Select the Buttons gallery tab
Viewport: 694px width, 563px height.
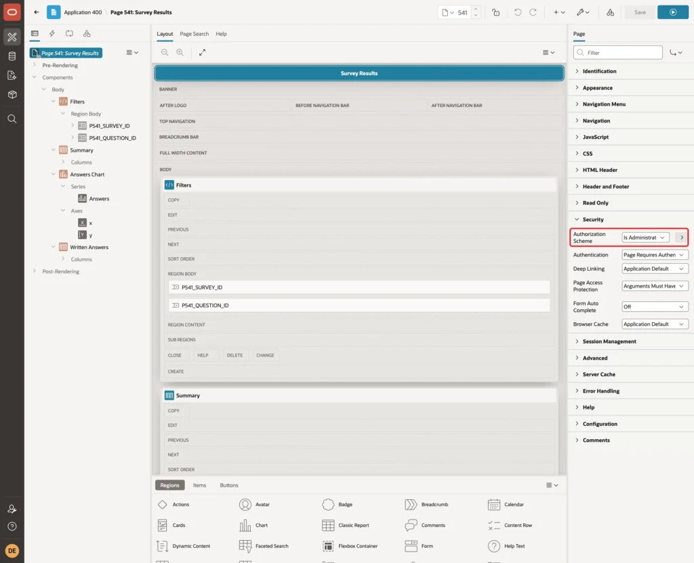coord(229,485)
